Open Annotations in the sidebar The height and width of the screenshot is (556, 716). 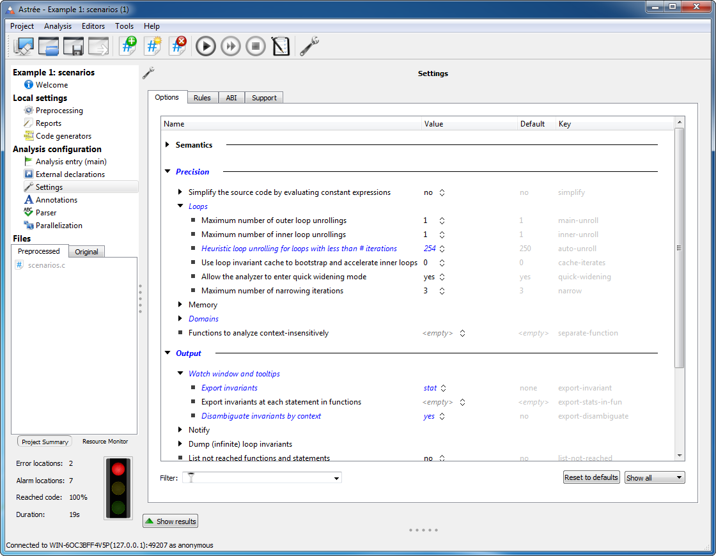[x=56, y=200]
